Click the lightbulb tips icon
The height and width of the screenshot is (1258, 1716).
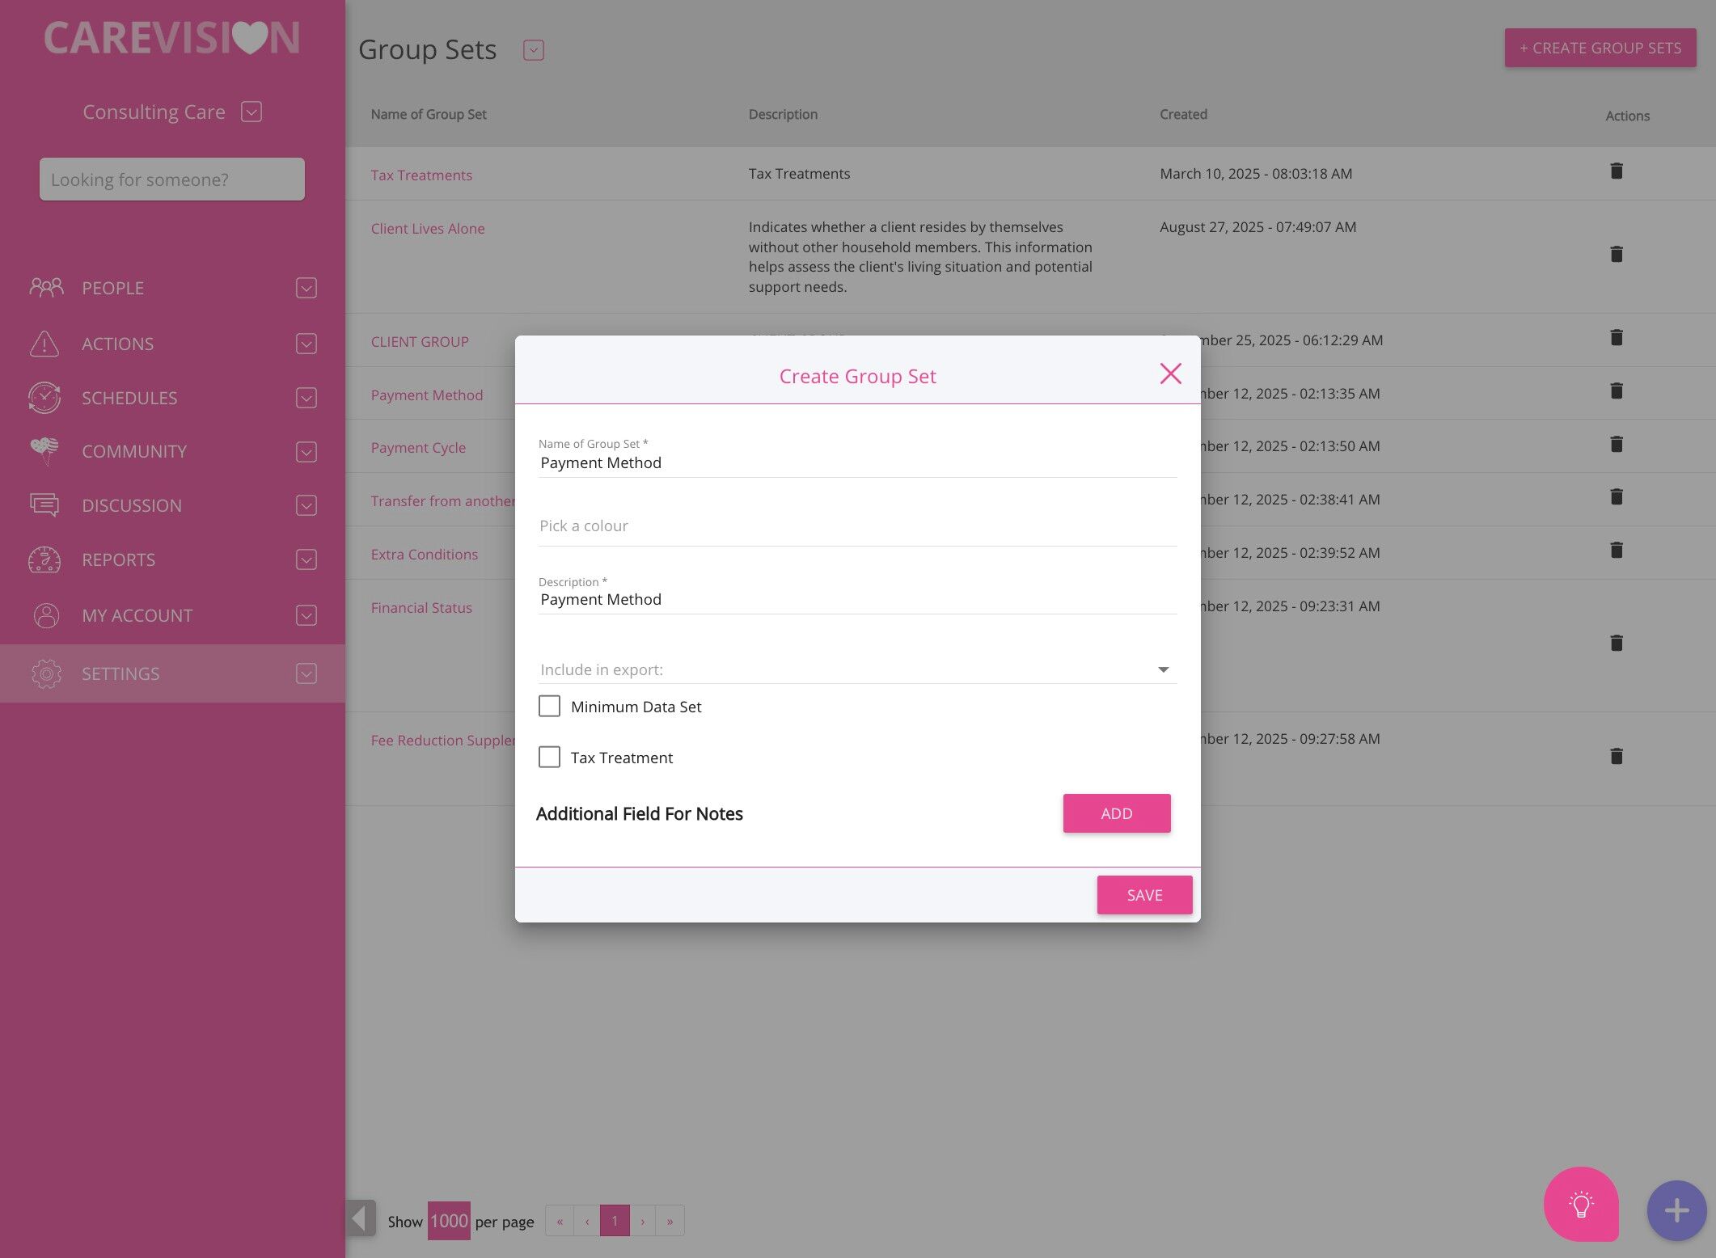[1580, 1204]
